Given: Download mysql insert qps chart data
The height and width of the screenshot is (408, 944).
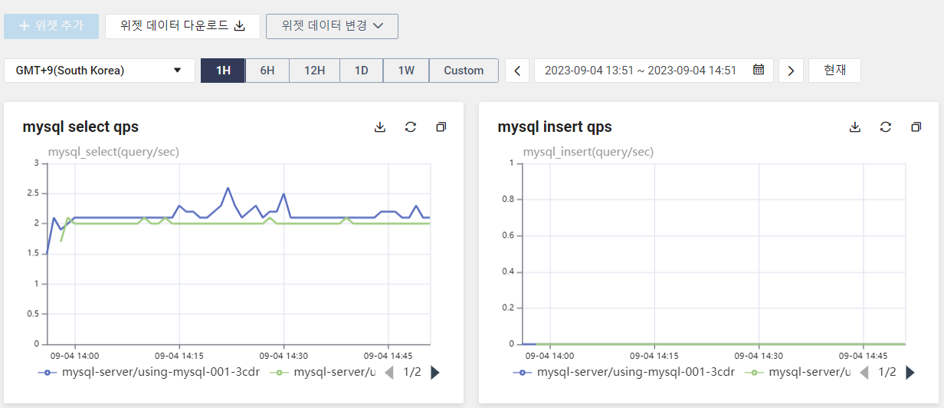Looking at the screenshot, I should 855,127.
